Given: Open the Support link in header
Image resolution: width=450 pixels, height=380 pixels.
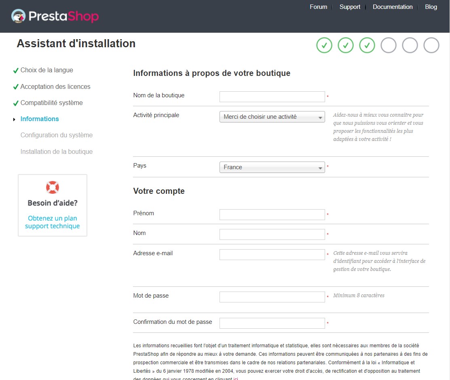Looking at the screenshot, I should pyautogui.click(x=350, y=7).
